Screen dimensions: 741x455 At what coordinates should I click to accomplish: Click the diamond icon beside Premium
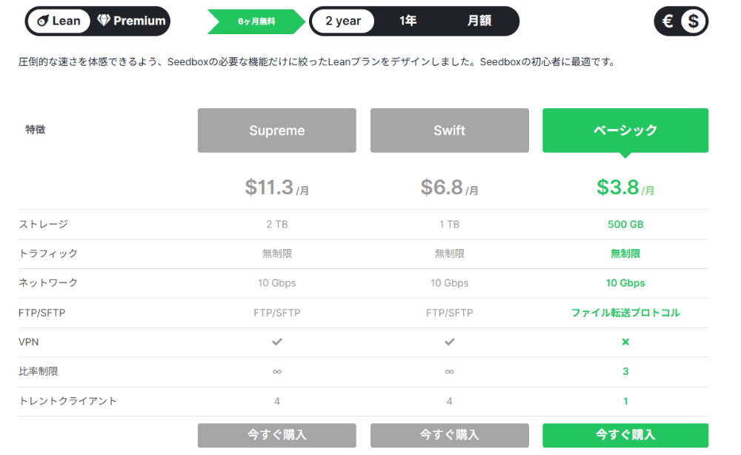[x=104, y=21]
